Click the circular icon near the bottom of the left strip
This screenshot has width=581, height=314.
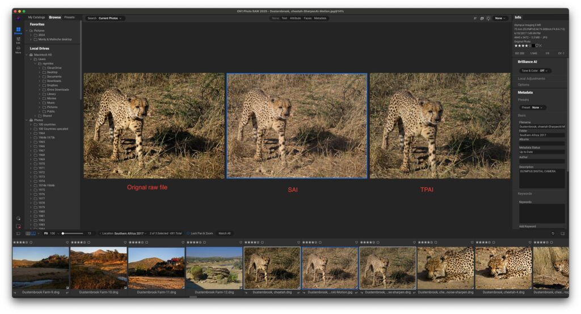pyautogui.click(x=18, y=219)
